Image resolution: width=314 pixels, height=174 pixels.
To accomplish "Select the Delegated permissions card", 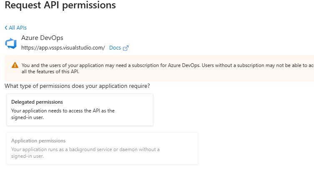I will coord(80,109).
